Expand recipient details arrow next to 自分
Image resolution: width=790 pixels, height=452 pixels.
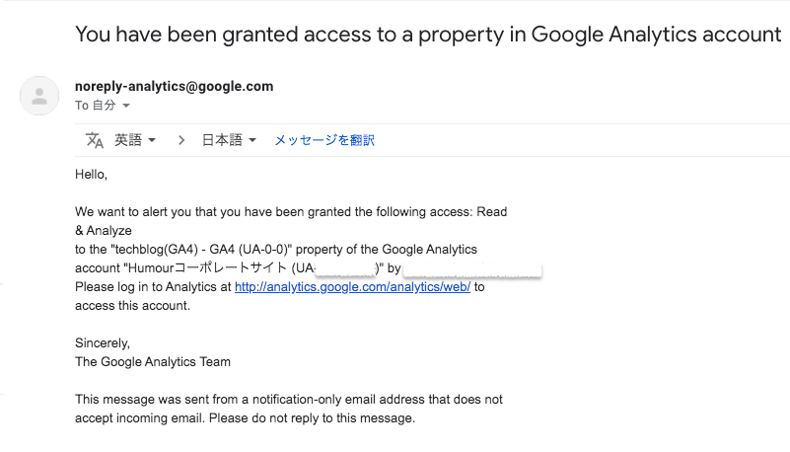coord(126,106)
